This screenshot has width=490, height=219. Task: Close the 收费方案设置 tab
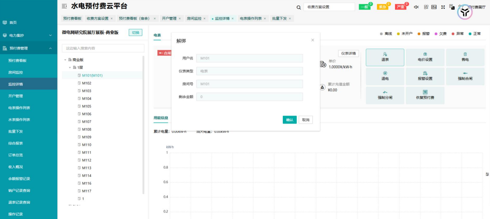pos(111,19)
